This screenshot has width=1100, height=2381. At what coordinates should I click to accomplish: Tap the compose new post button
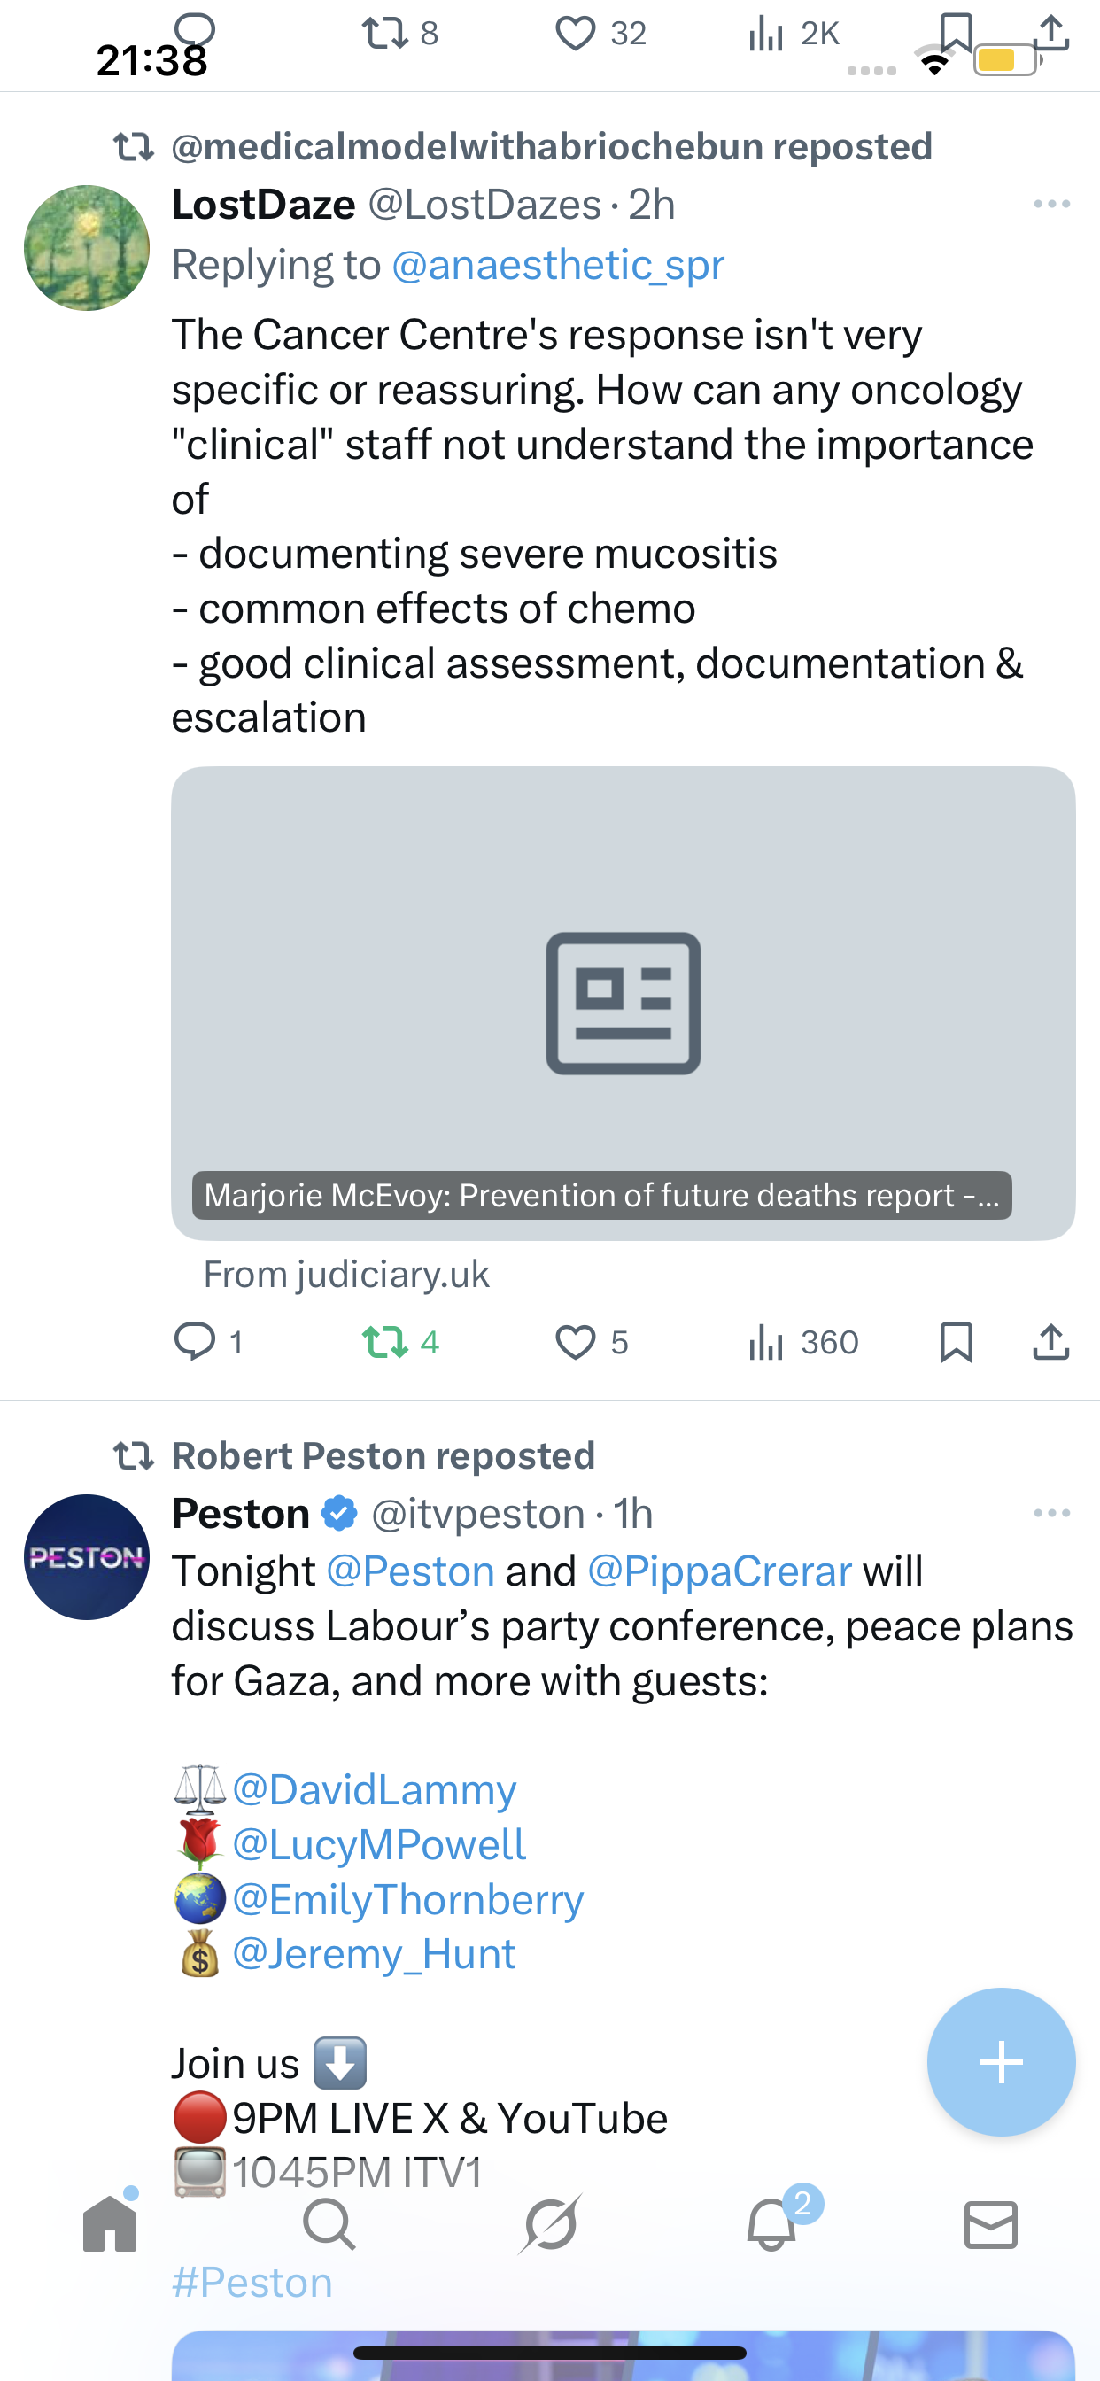[1001, 2062]
